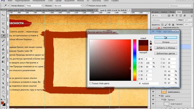Open the layer filter type dropdown
The image size is (194, 109).
157,15
